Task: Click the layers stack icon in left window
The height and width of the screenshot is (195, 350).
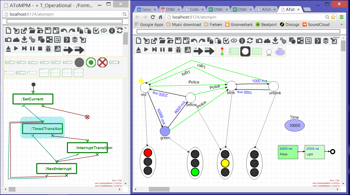Action: [75, 40]
